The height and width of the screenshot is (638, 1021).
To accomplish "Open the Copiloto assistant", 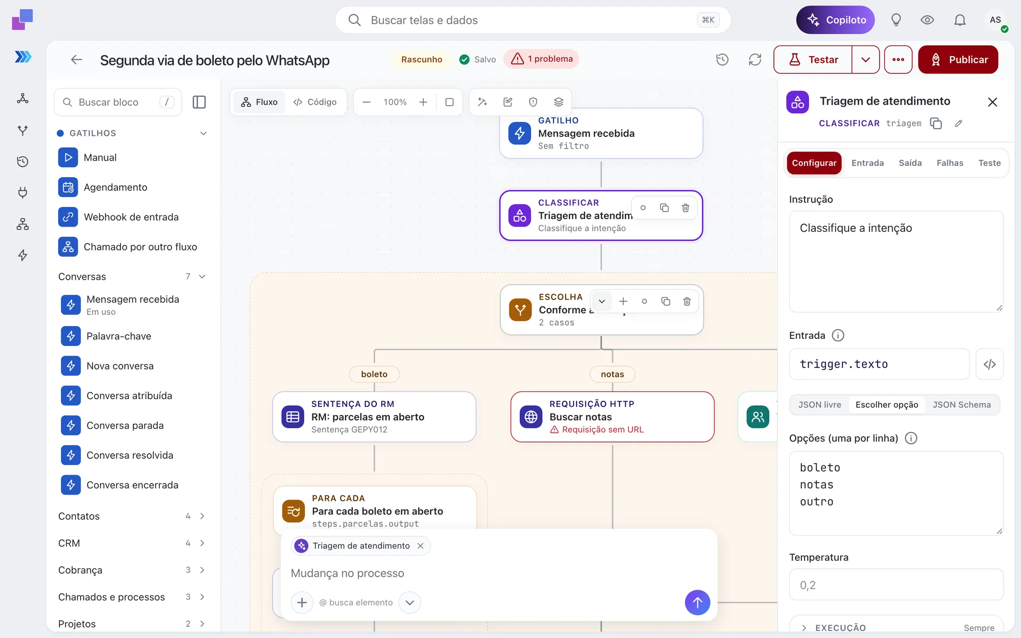I will tap(835, 20).
